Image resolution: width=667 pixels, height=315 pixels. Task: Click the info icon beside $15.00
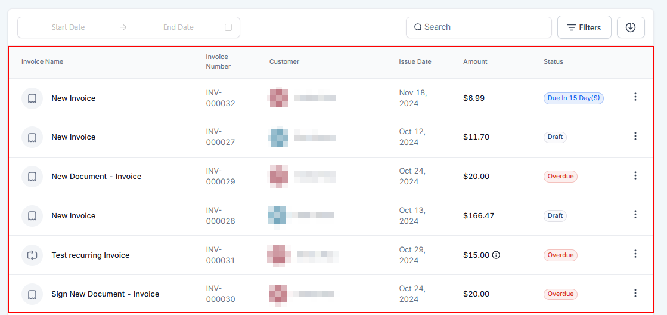(496, 255)
